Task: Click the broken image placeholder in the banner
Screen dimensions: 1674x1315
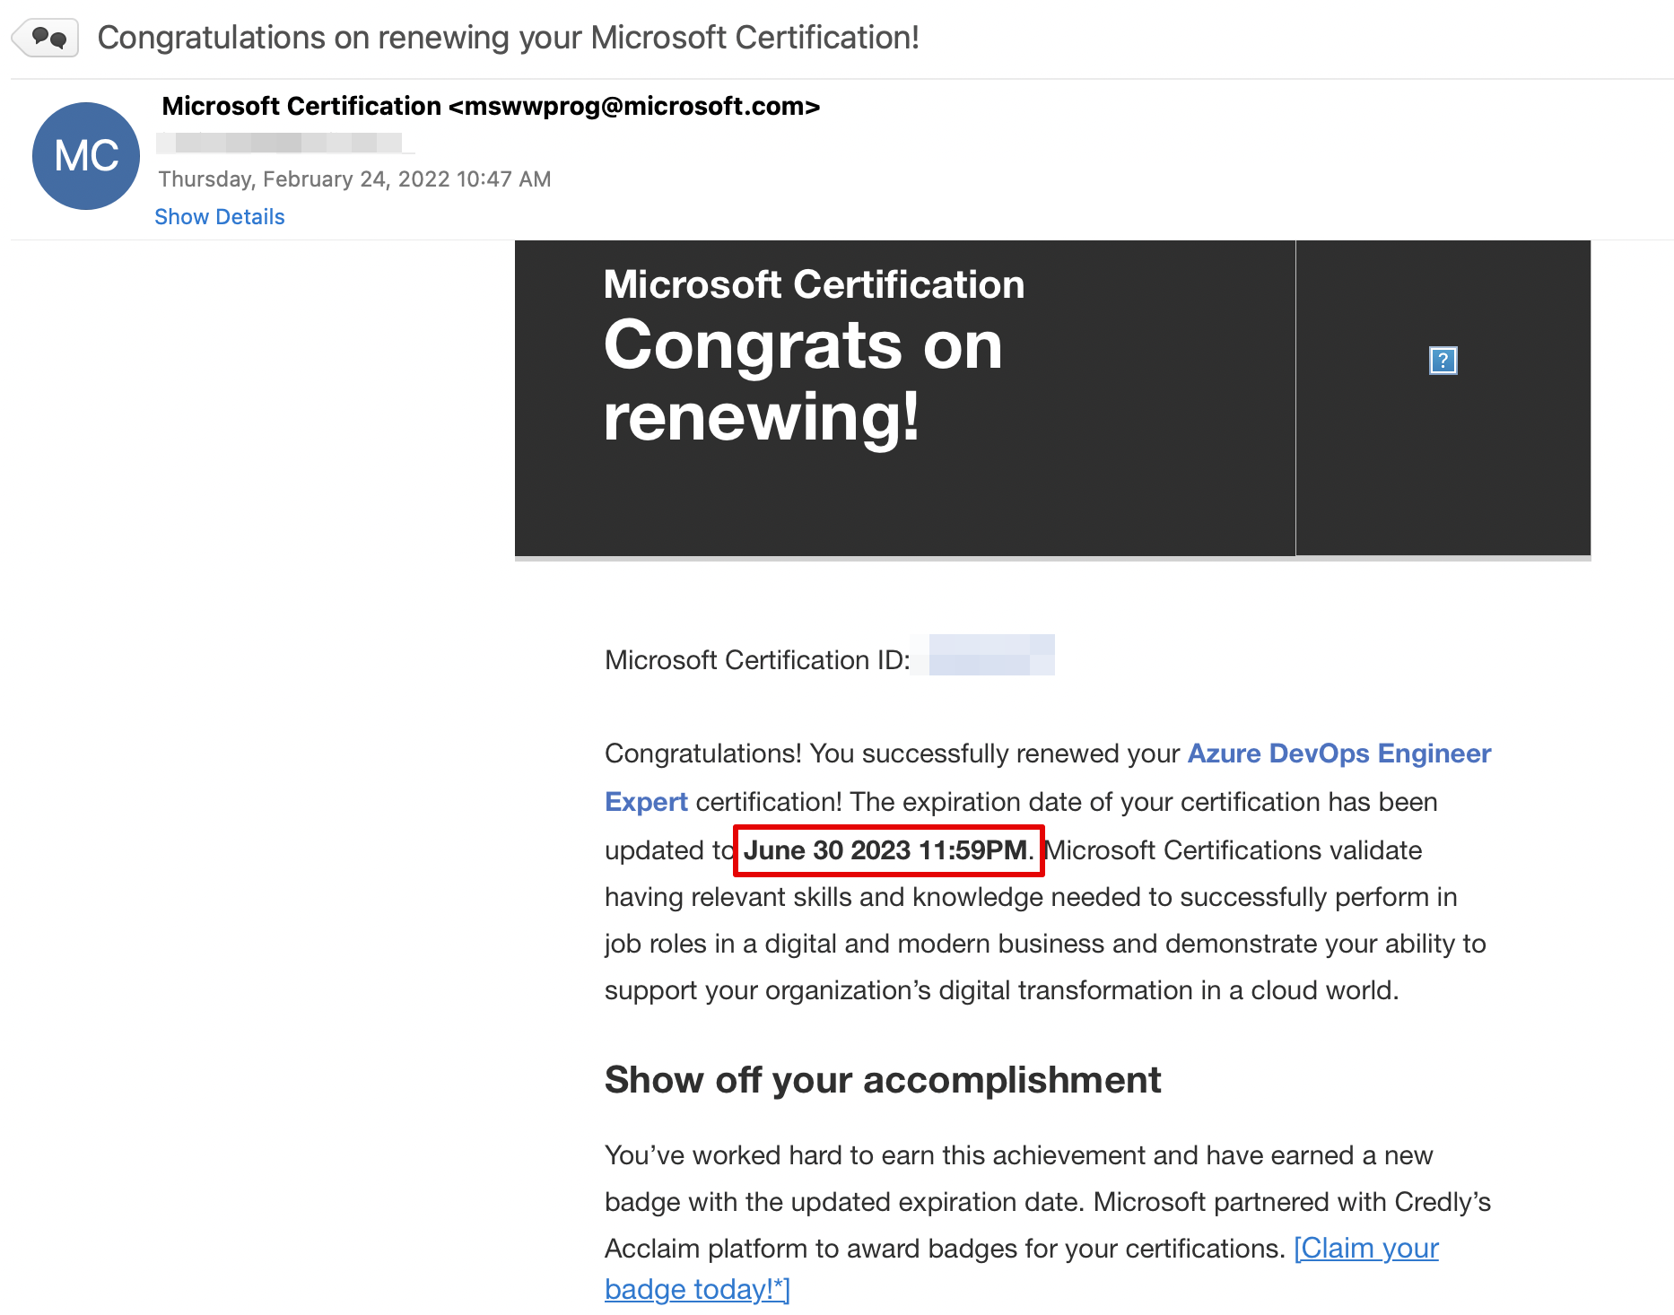Action: (x=1443, y=361)
